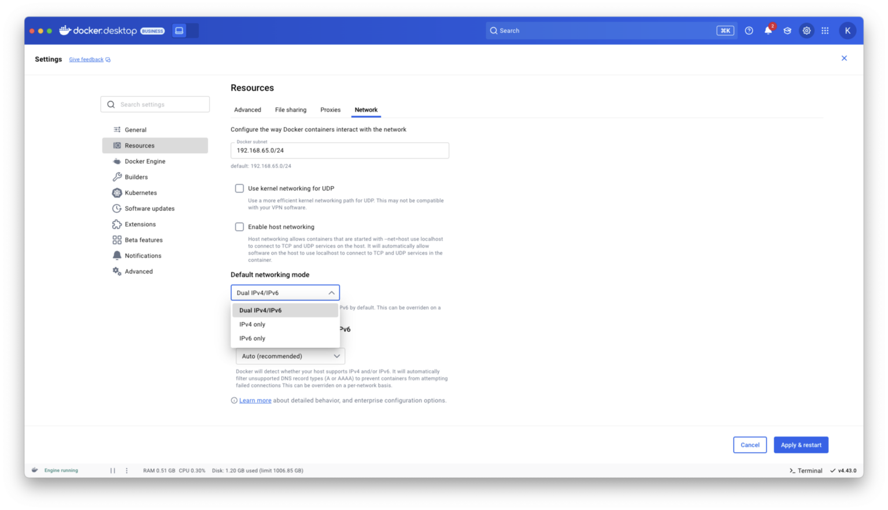
Task: Open the status bar kebab menu
Action: click(x=127, y=470)
